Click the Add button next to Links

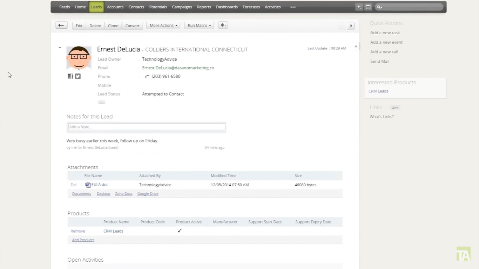395,108
